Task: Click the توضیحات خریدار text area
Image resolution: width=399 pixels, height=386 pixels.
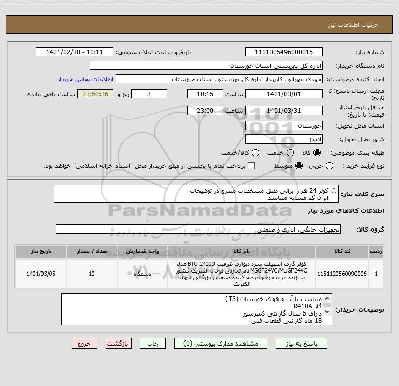Action: coord(196,309)
